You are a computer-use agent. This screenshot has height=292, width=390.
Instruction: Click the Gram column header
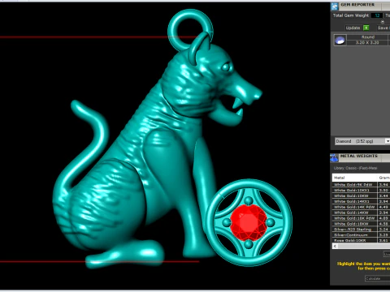click(x=383, y=178)
